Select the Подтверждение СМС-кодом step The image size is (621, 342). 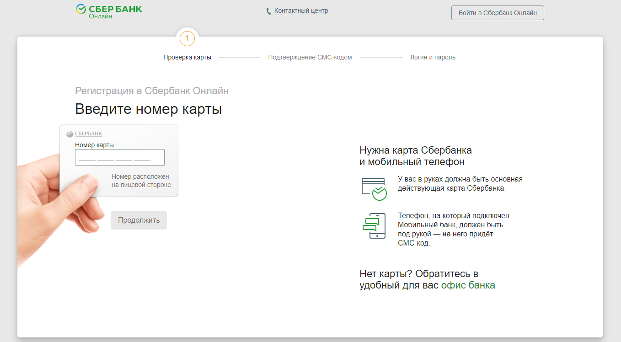310,57
